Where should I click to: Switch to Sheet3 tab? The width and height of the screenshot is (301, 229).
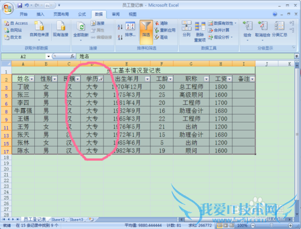pyautogui.click(x=76, y=219)
